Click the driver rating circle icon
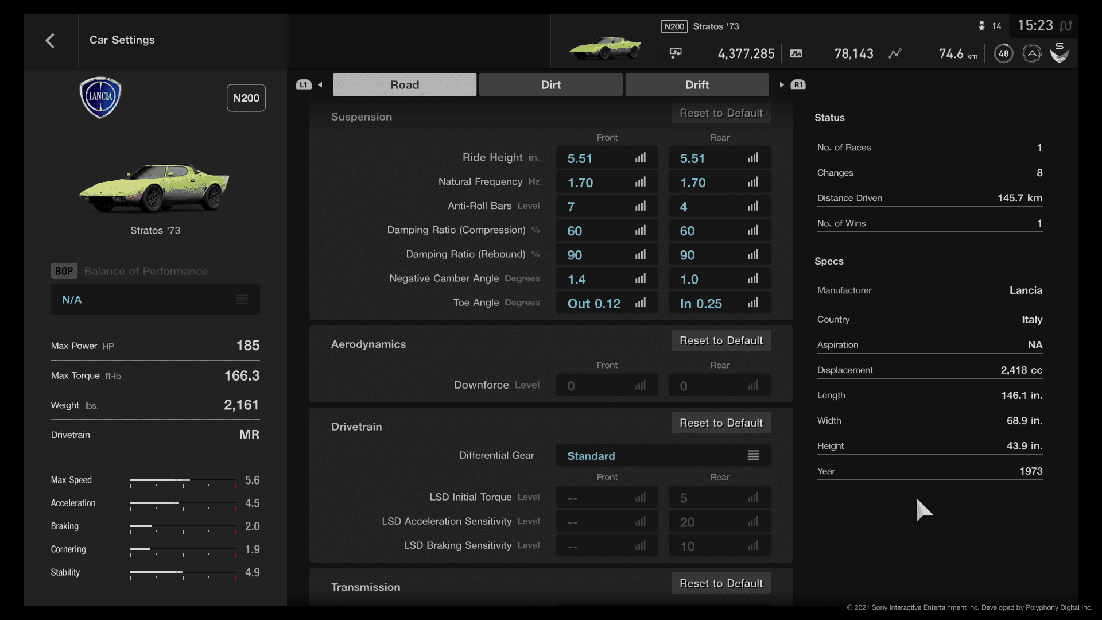This screenshot has width=1102, height=620. click(x=1031, y=53)
